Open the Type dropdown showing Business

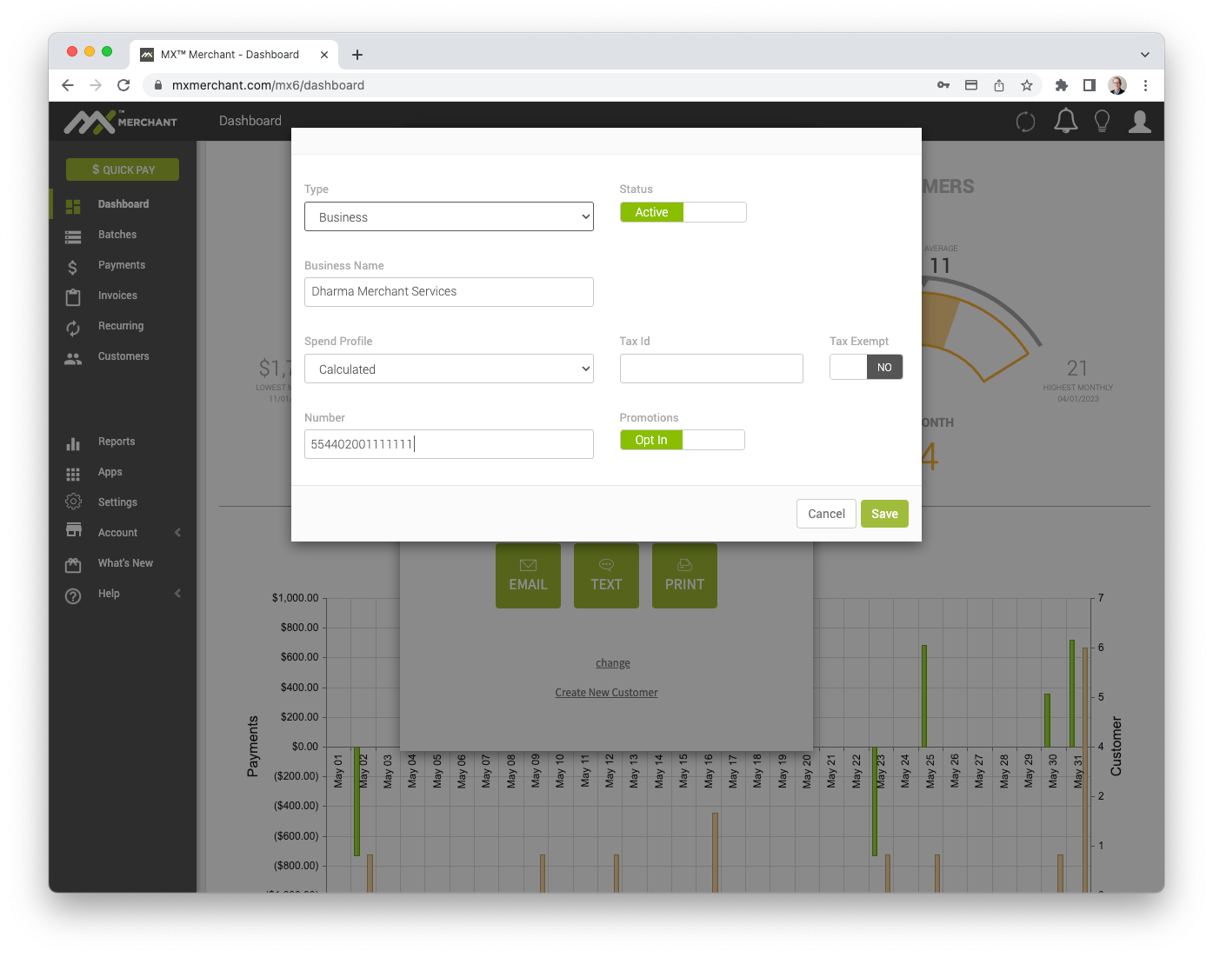point(448,216)
